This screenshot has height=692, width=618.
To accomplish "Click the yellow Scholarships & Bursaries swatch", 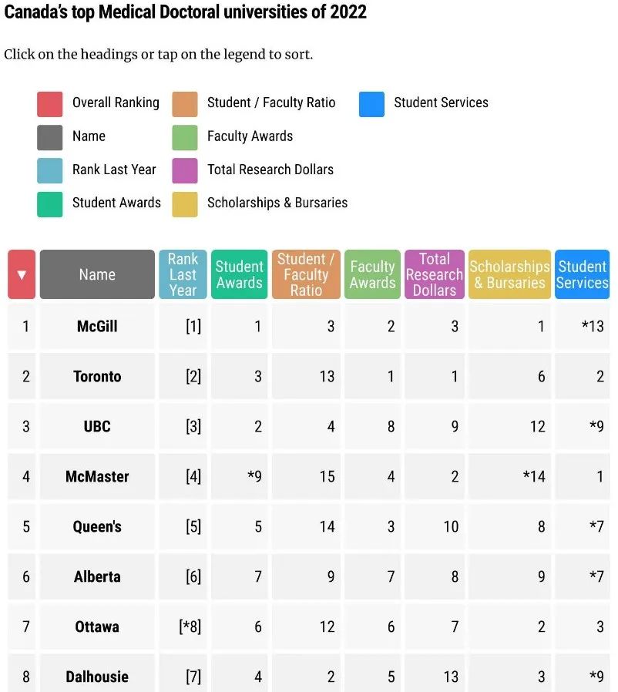I will (185, 204).
